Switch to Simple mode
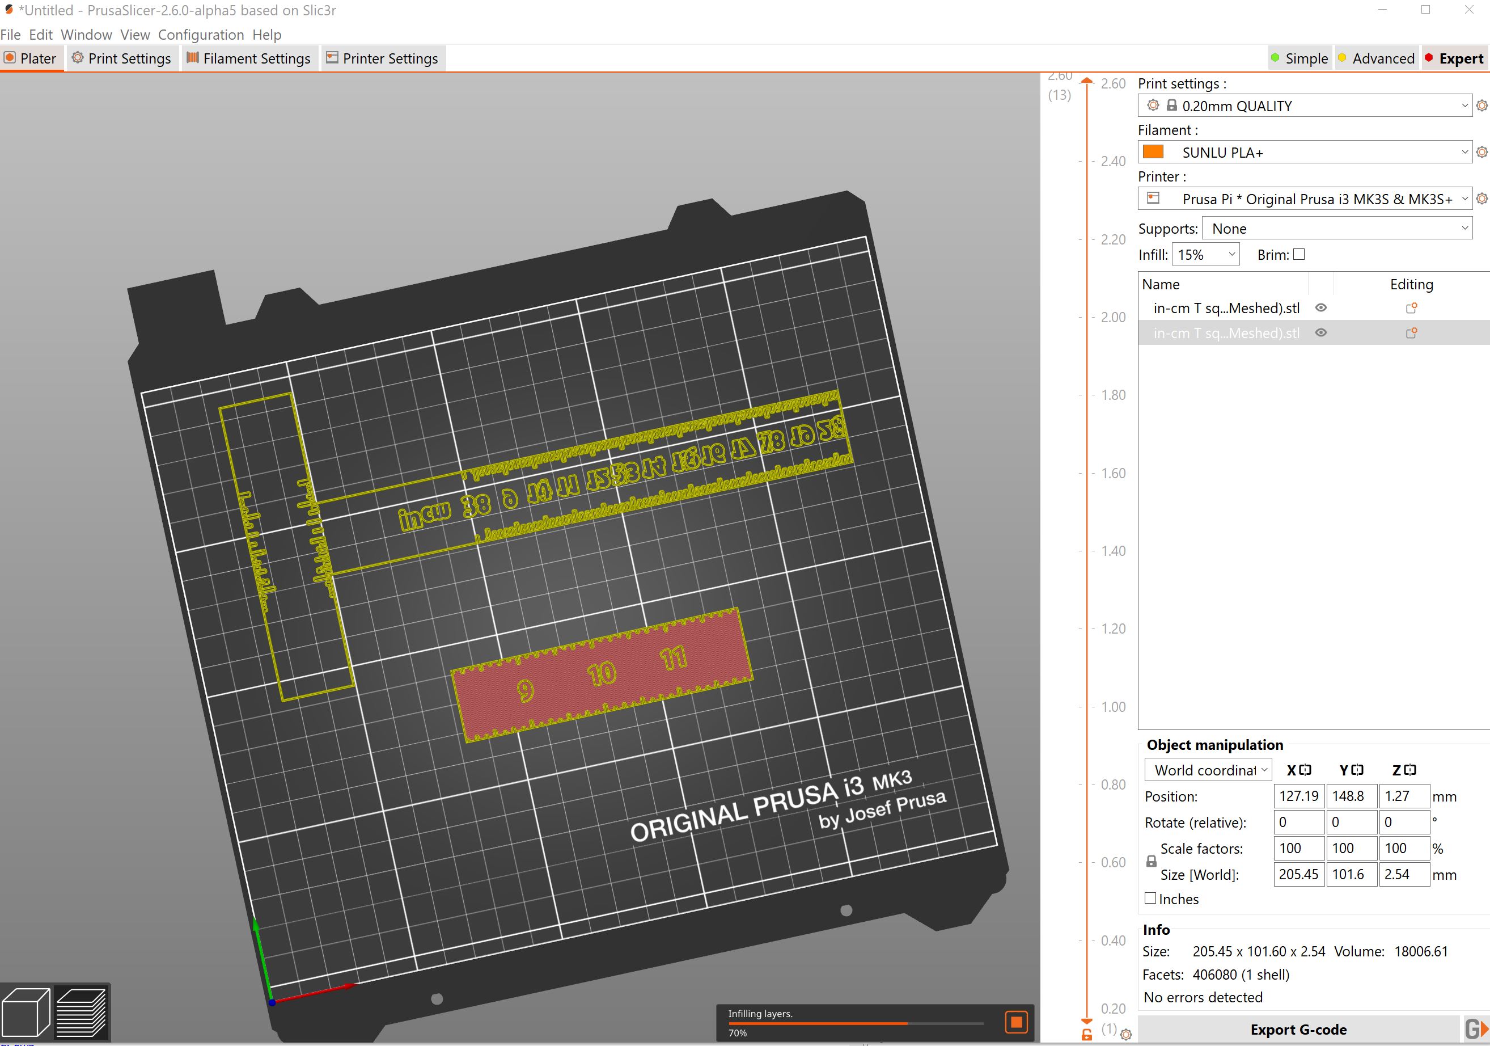 pos(1299,58)
